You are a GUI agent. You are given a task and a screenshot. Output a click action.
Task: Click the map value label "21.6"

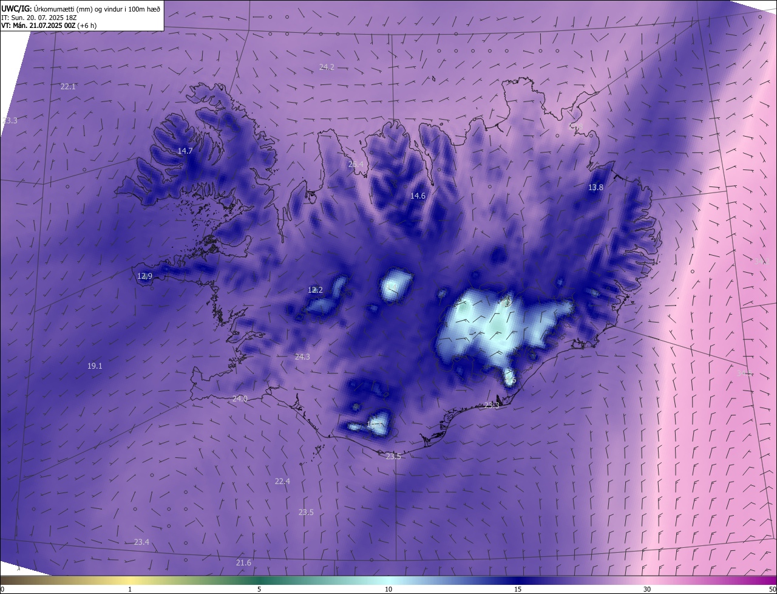coord(243,563)
